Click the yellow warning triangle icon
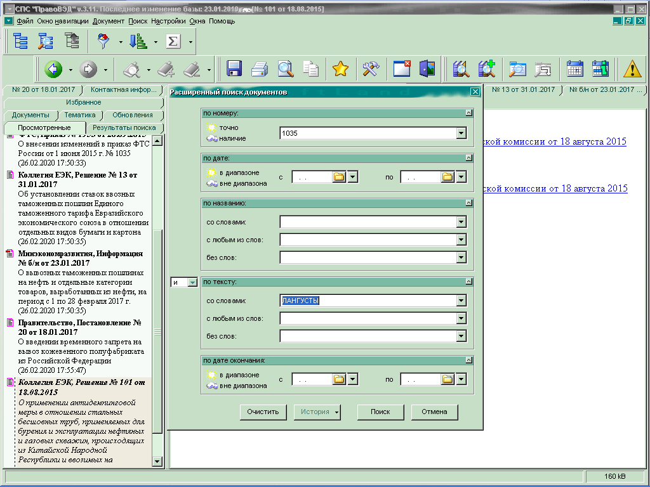 coord(632,68)
